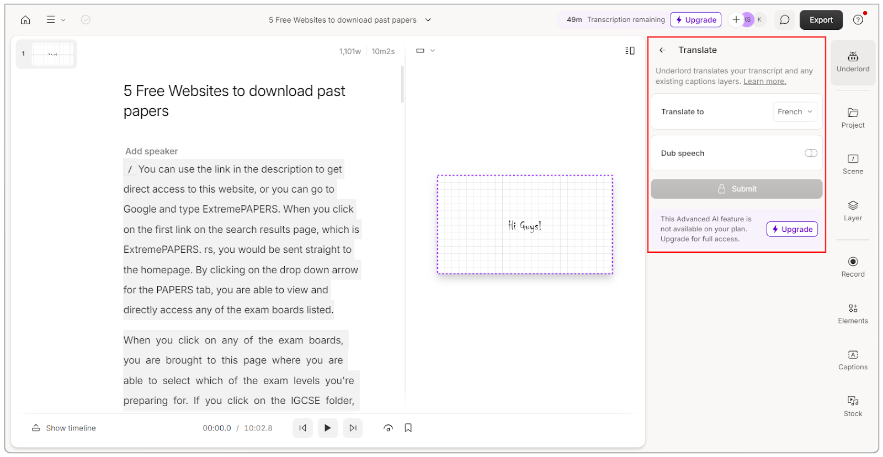Toggle the script layout panel icon
883x457 pixels.
click(630, 51)
